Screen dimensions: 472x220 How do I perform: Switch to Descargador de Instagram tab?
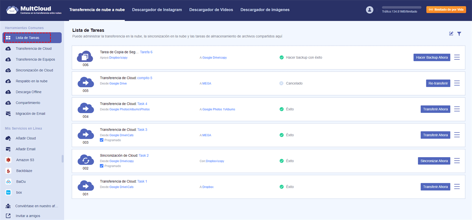click(x=157, y=10)
